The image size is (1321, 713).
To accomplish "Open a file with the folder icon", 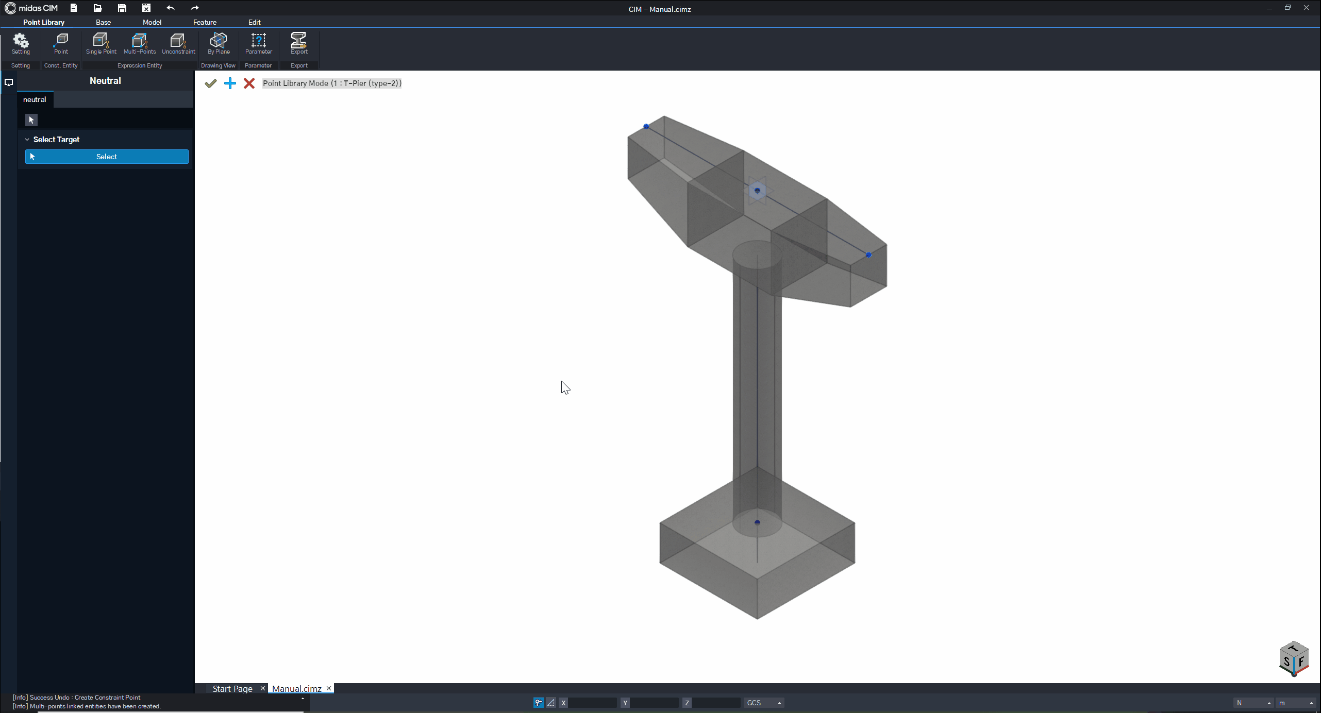I will [97, 8].
